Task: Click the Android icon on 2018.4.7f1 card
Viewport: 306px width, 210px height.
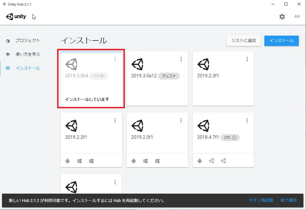Action: (x=200, y=161)
